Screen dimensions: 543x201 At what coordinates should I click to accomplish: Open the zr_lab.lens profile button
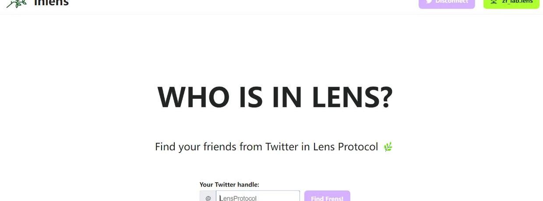[x=511, y=3]
